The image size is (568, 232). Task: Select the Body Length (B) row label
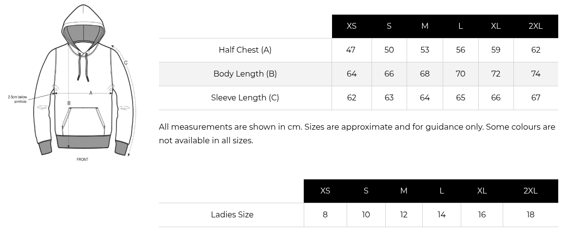coord(245,74)
